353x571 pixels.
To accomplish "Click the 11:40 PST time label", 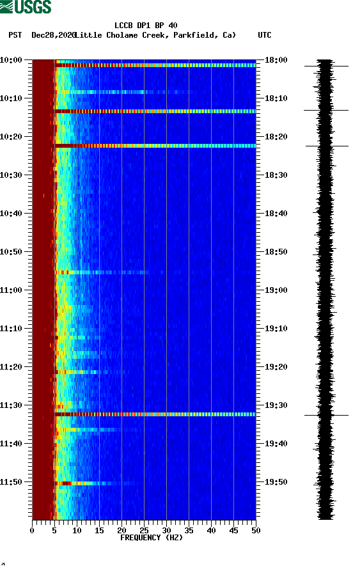I will (x=11, y=444).
